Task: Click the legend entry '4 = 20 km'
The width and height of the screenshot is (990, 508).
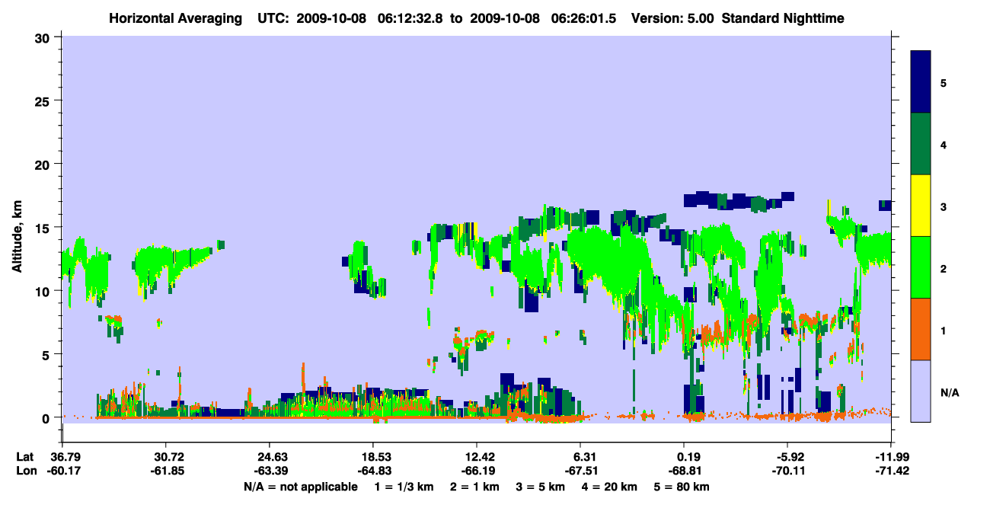Action: [610, 486]
